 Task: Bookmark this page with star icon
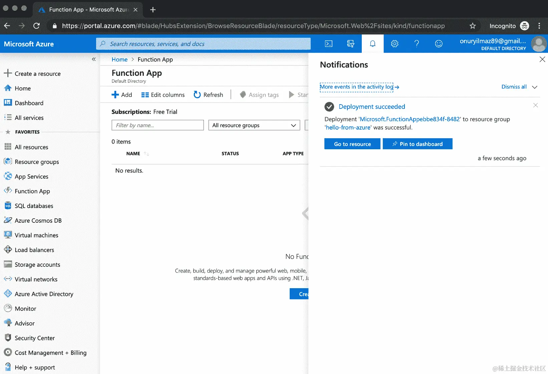pyautogui.click(x=473, y=26)
